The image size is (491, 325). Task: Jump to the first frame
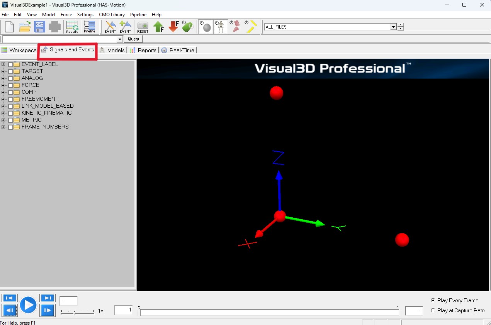[x=10, y=298]
